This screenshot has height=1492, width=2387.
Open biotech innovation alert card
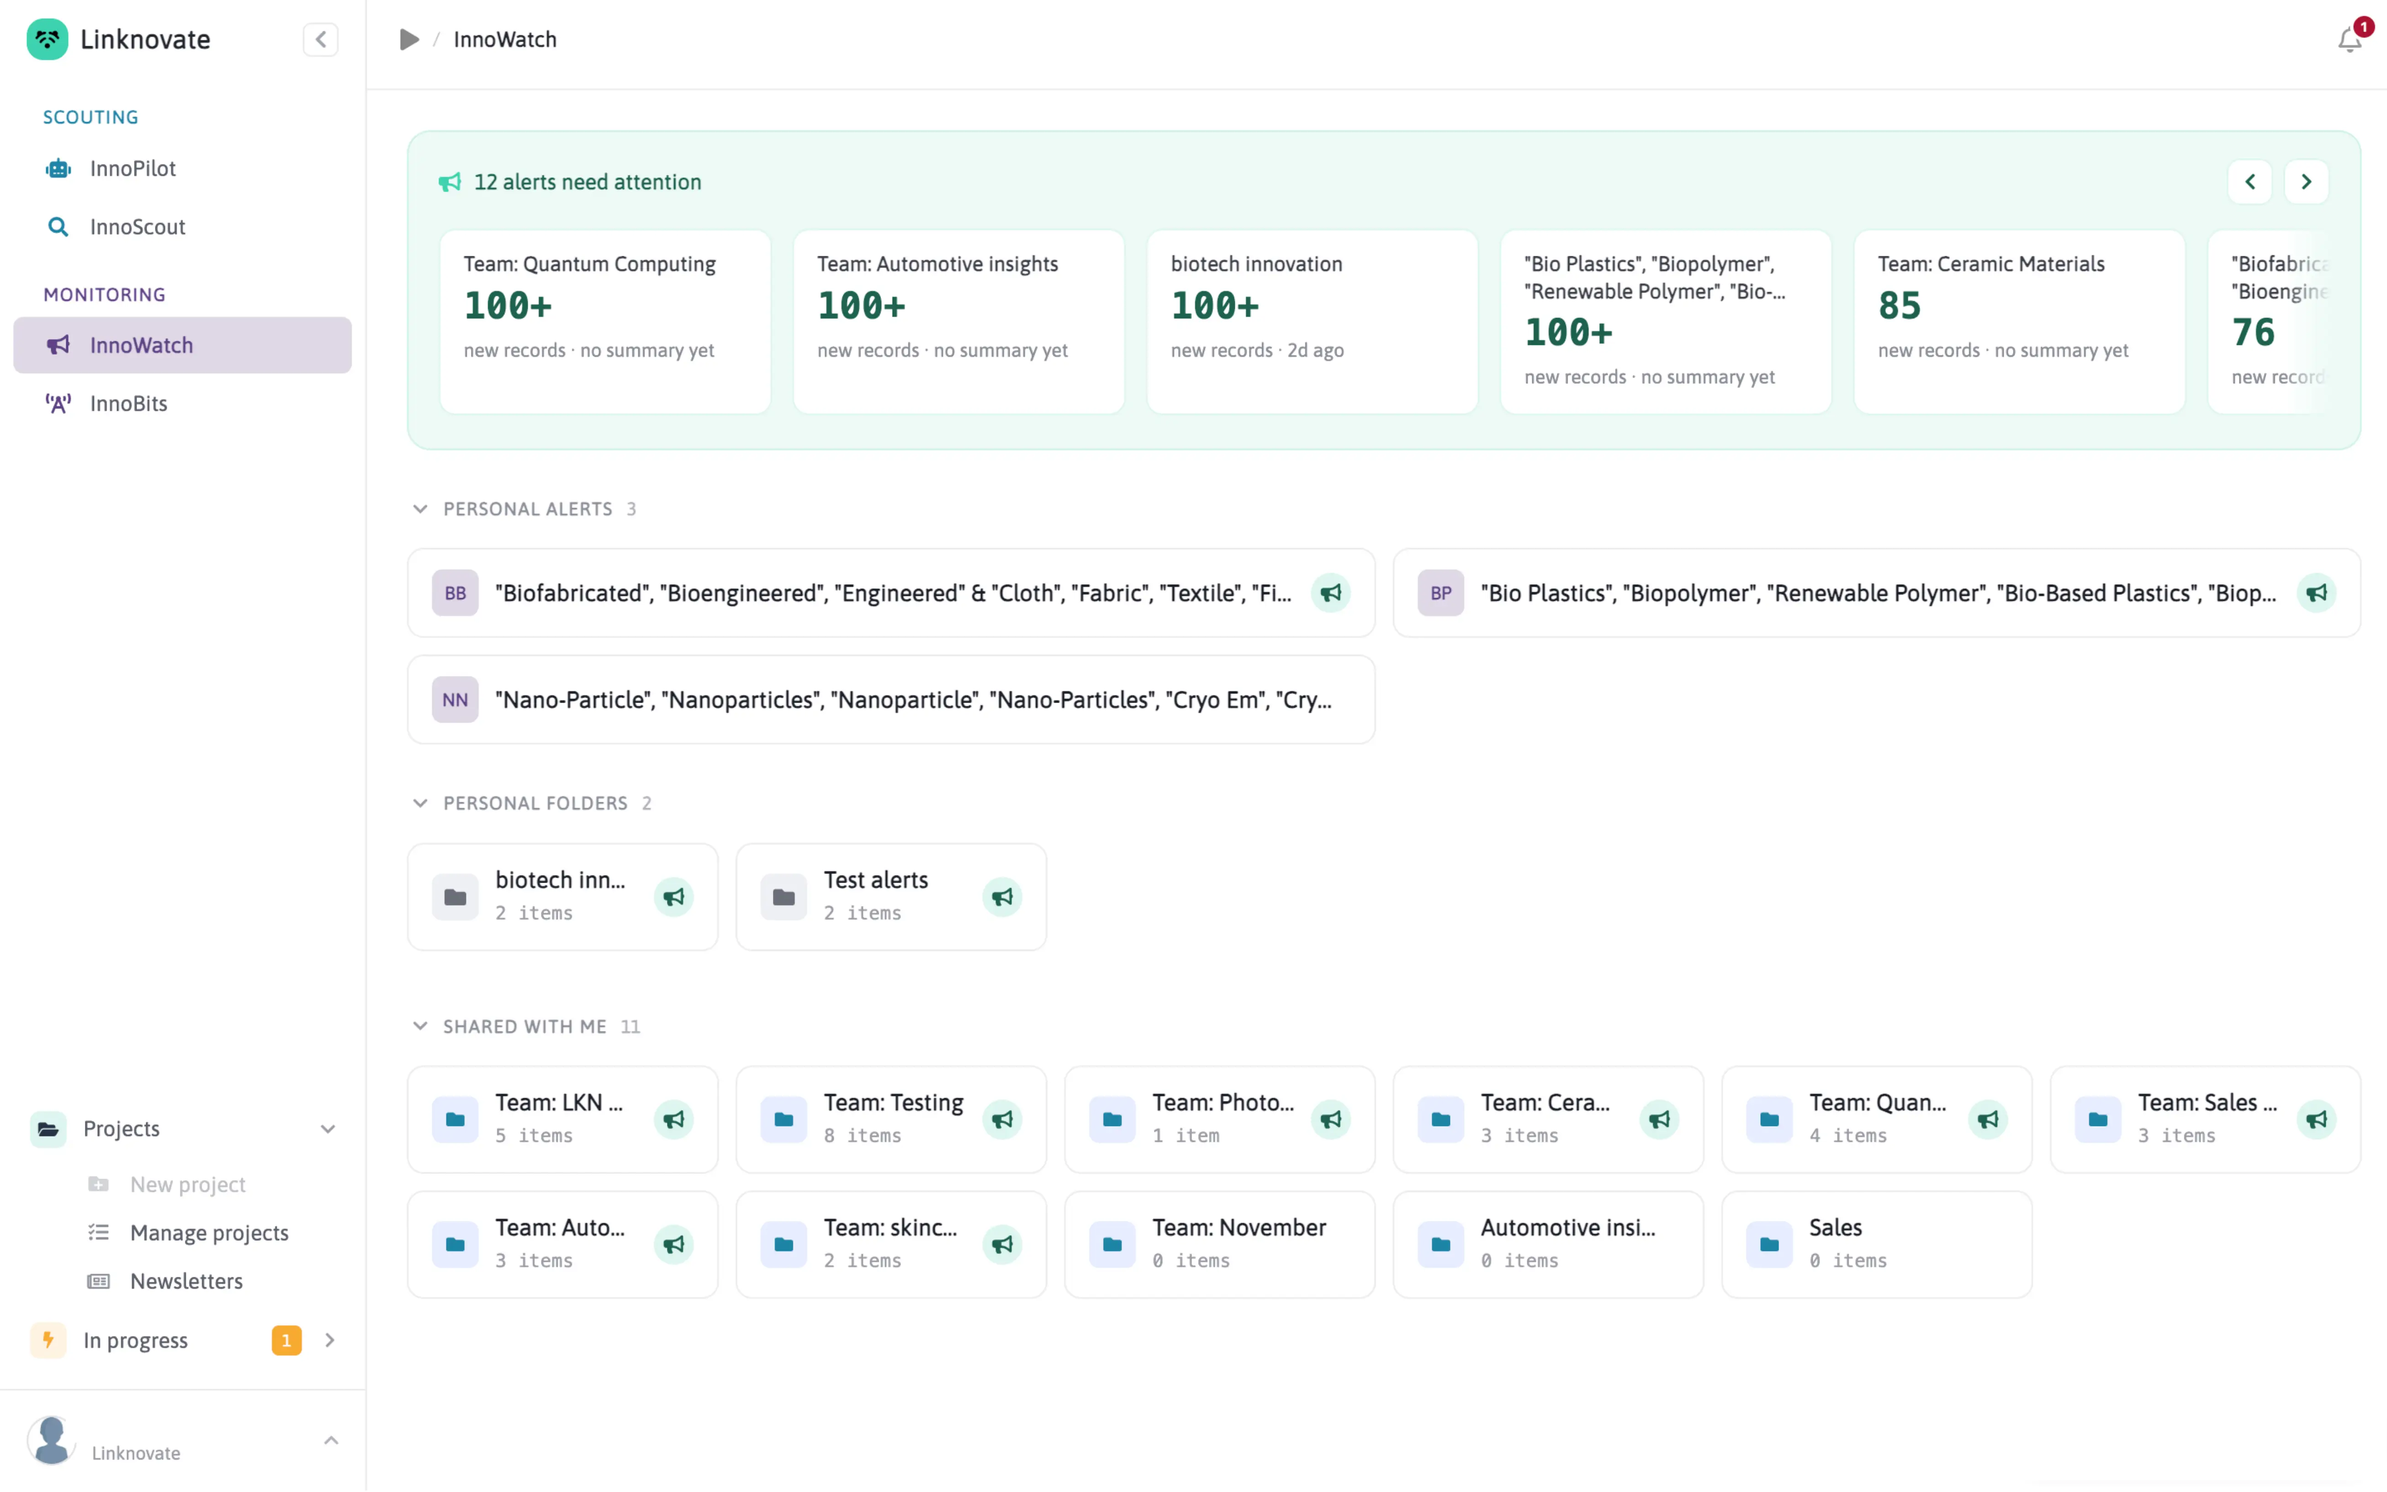[1312, 322]
